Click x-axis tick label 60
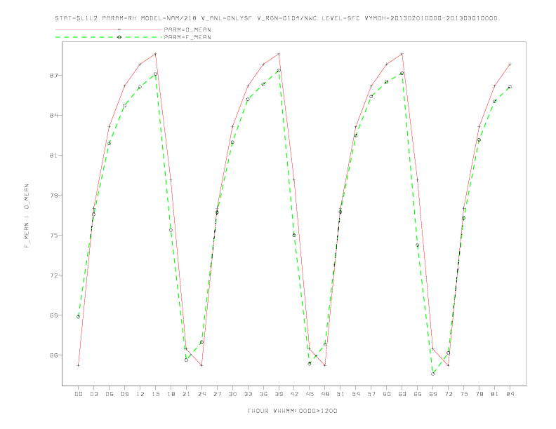 pos(387,394)
